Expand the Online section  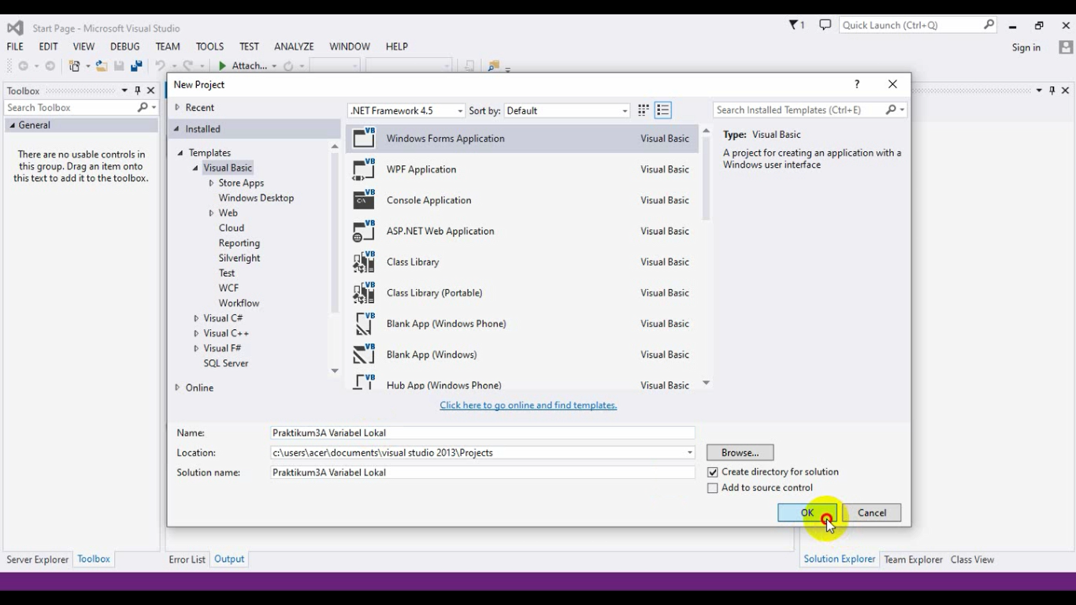click(x=177, y=388)
